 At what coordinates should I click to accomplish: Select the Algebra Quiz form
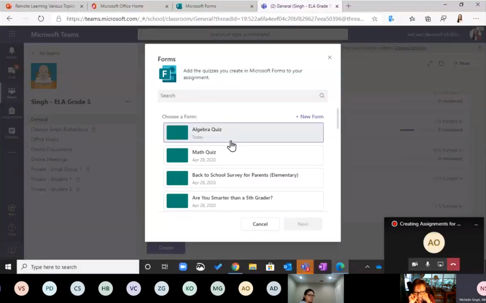click(x=243, y=133)
